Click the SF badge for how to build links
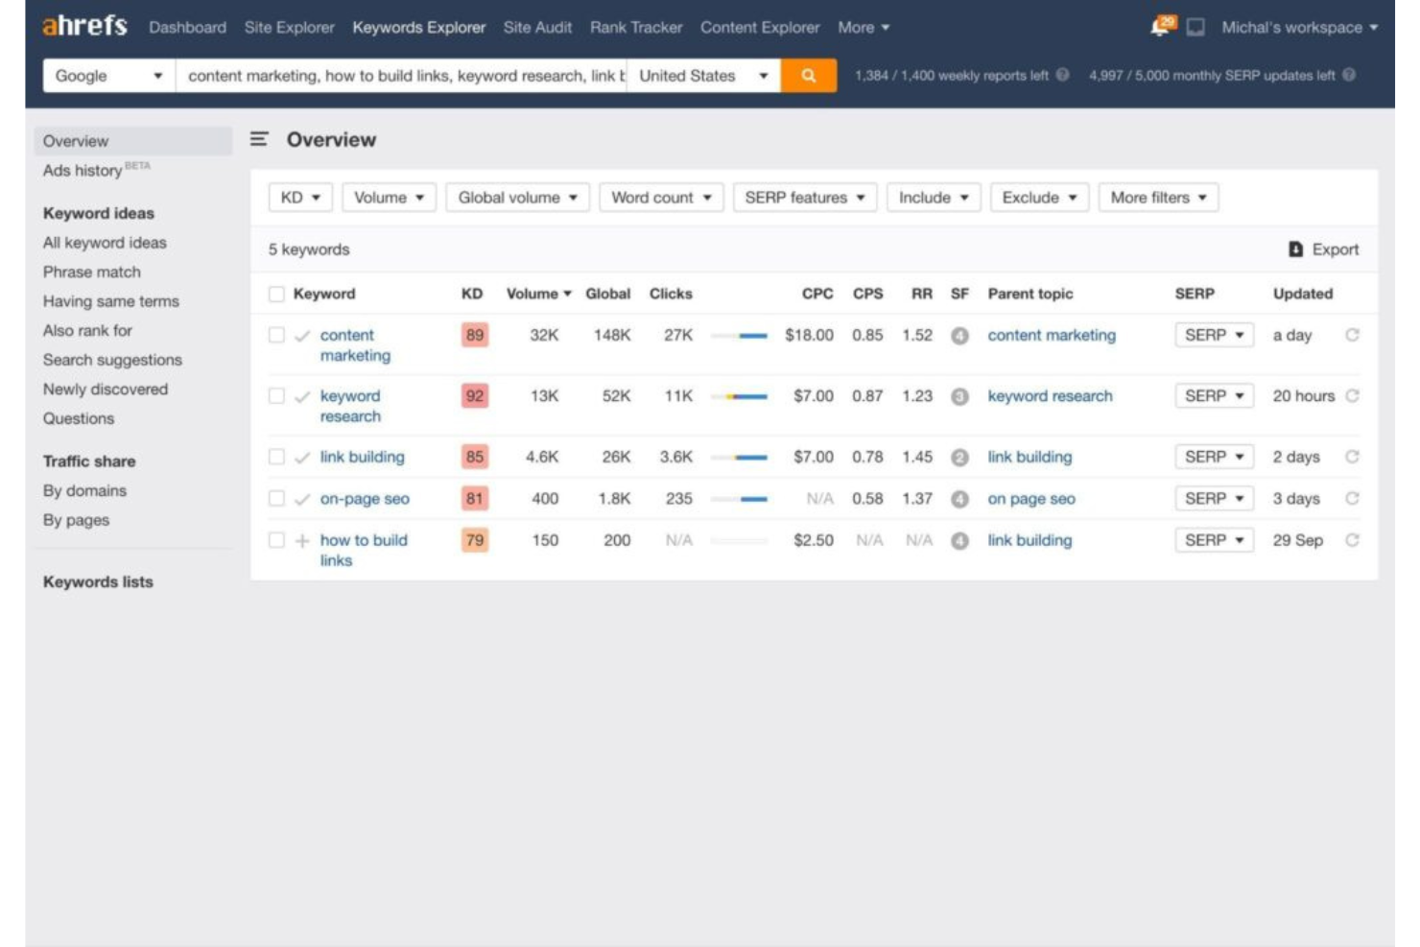The width and height of the screenshot is (1420, 947). pos(959,541)
